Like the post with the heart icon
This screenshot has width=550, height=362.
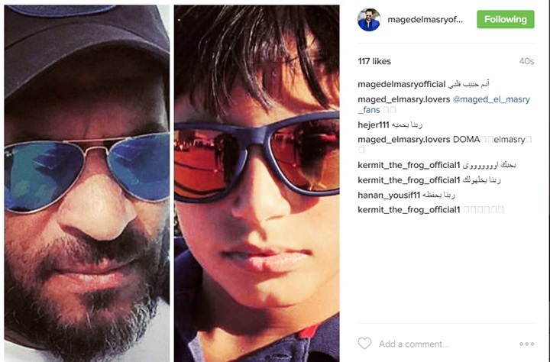tap(364, 343)
